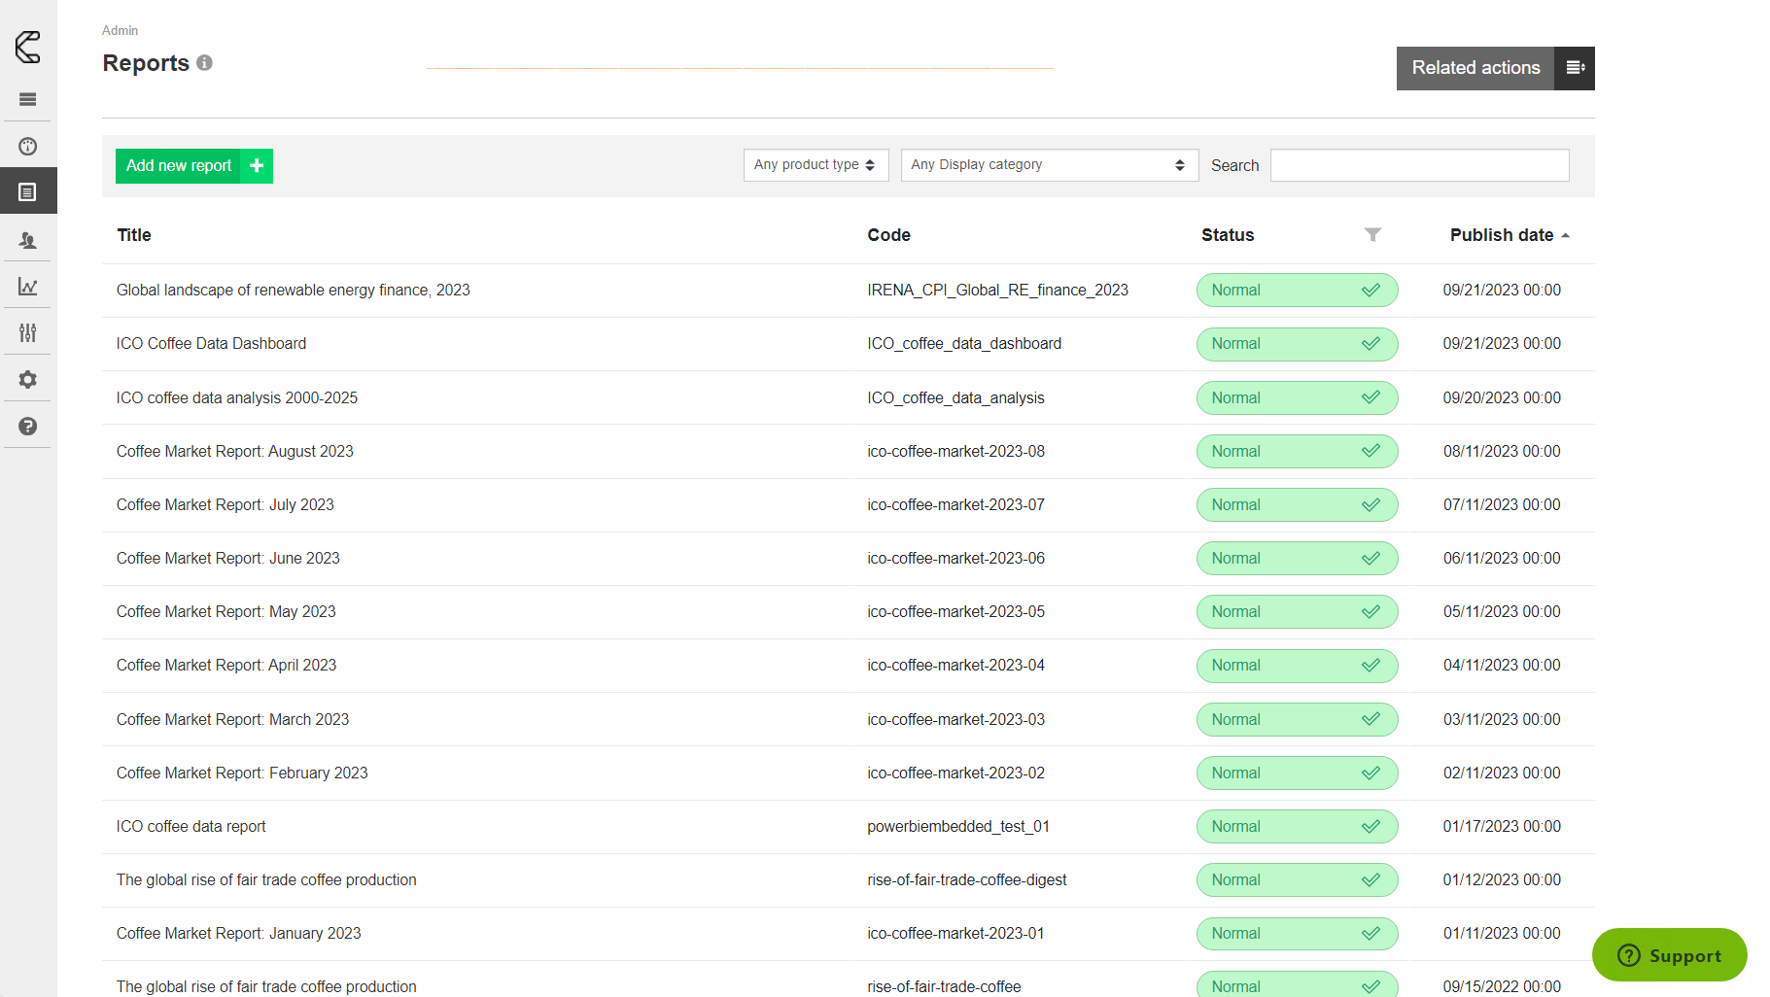Open the users icon in the sidebar
This screenshot has width=1770, height=997.
(28, 240)
